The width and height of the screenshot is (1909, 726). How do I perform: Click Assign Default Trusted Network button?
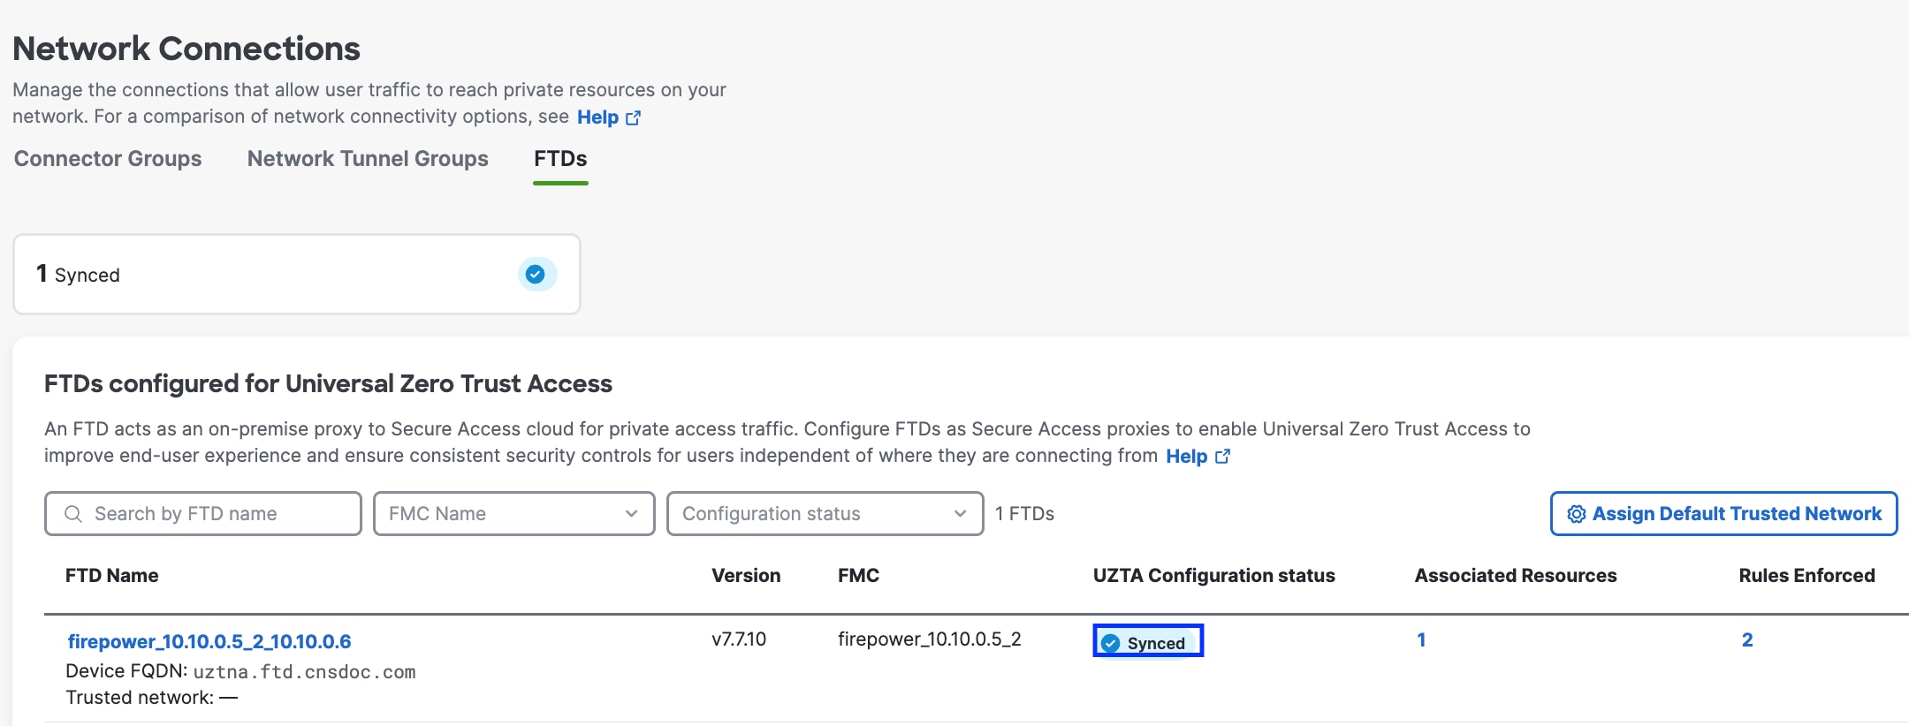(x=1723, y=514)
